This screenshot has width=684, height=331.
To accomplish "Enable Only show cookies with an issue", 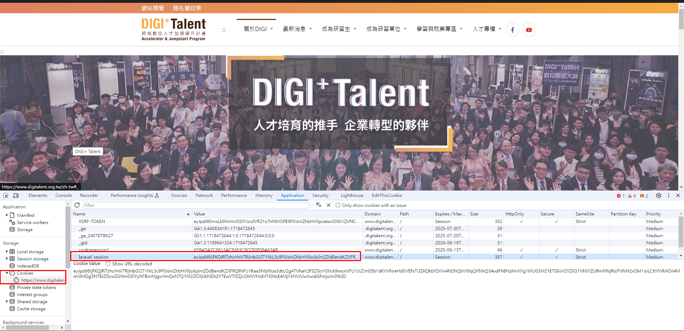I will point(338,205).
